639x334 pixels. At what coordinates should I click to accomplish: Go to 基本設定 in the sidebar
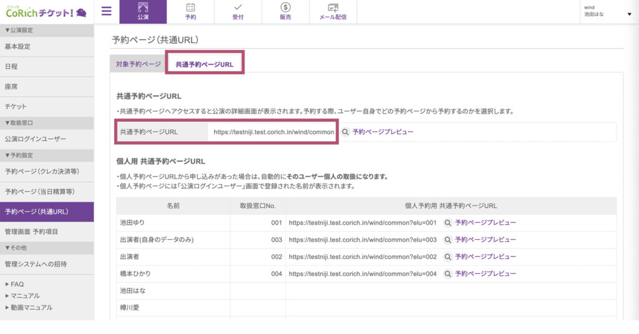tap(17, 47)
